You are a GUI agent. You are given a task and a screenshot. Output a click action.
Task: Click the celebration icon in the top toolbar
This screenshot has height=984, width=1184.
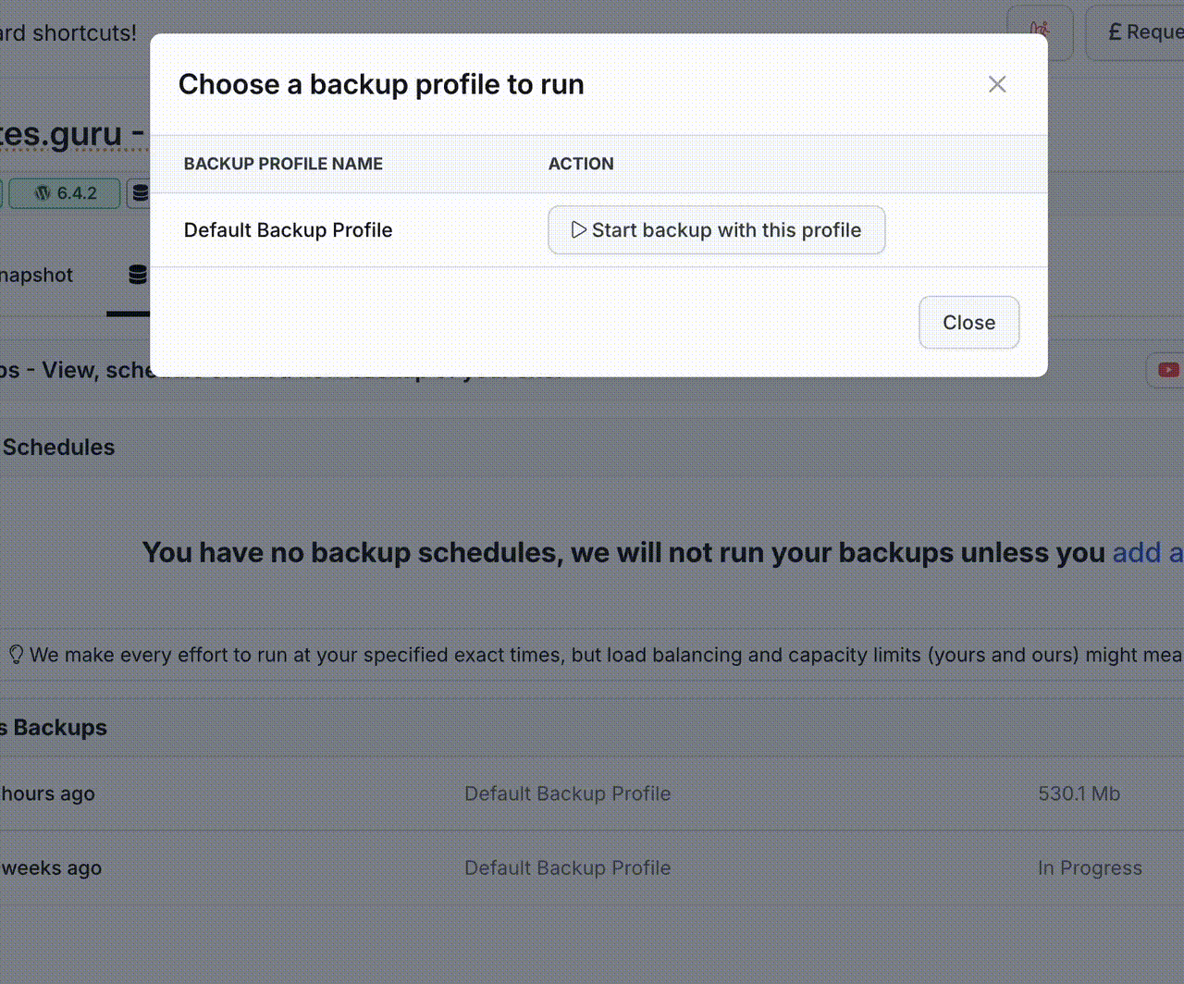coord(1040,31)
